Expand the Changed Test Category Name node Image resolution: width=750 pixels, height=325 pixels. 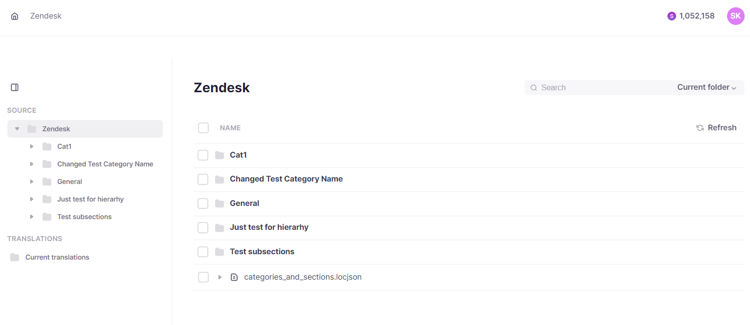click(32, 164)
